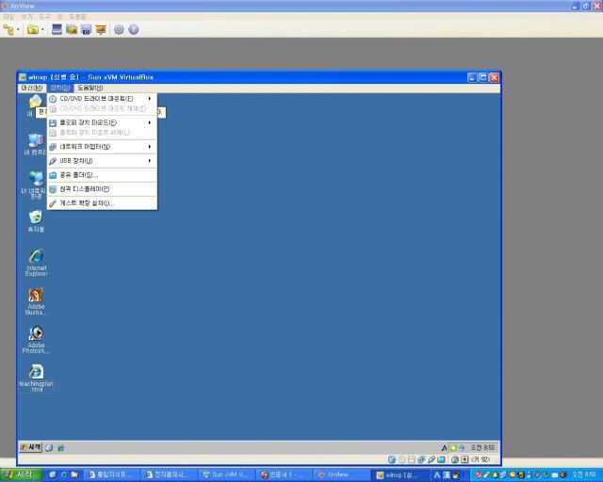The height and width of the screenshot is (482, 603).
Task: Expand the arrow beside XnView open folder icon
Action: (42, 29)
